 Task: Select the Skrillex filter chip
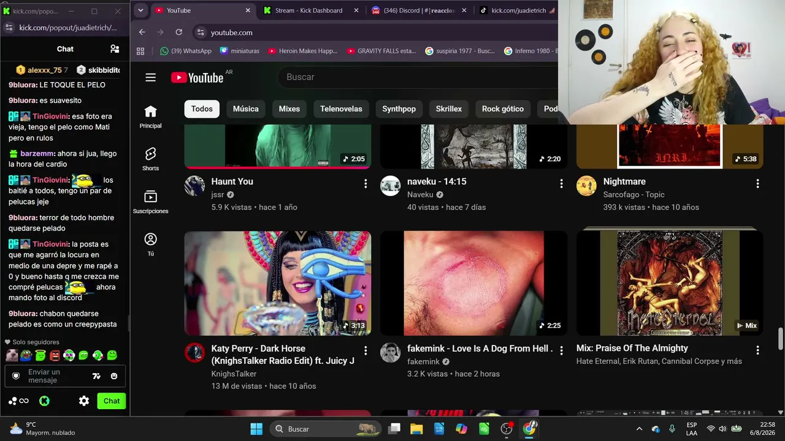[449, 109]
